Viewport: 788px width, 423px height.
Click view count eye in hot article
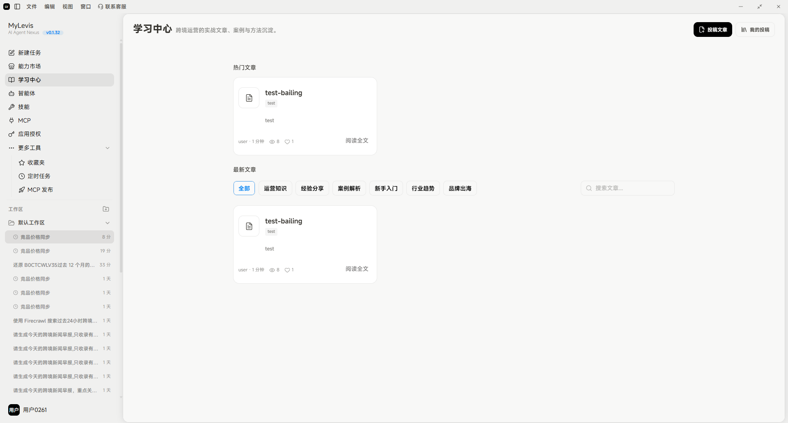click(272, 142)
